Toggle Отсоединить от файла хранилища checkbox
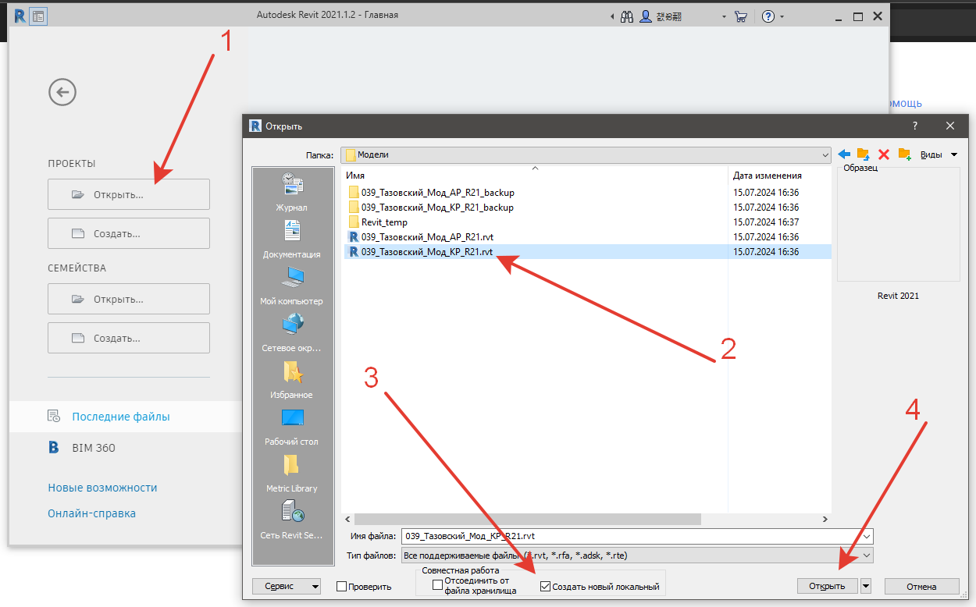The height and width of the screenshot is (607, 976). [x=437, y=586]
